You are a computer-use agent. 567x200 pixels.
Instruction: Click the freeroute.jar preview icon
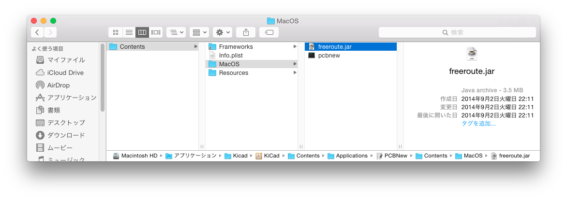[472, 54]
